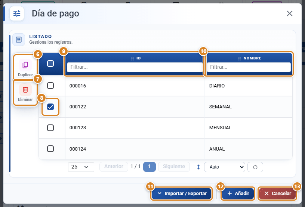Toggle the select-all checkbox in header
This screenshot has width=305, height=207.
(50, 64)
